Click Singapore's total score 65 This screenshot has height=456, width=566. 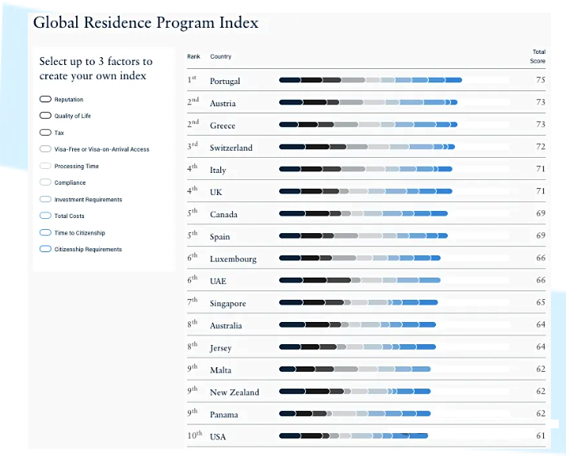tap(541, 302)
